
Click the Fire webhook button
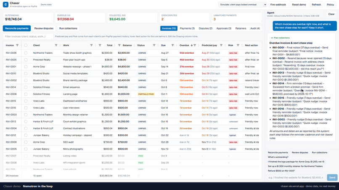click(278, 5)
